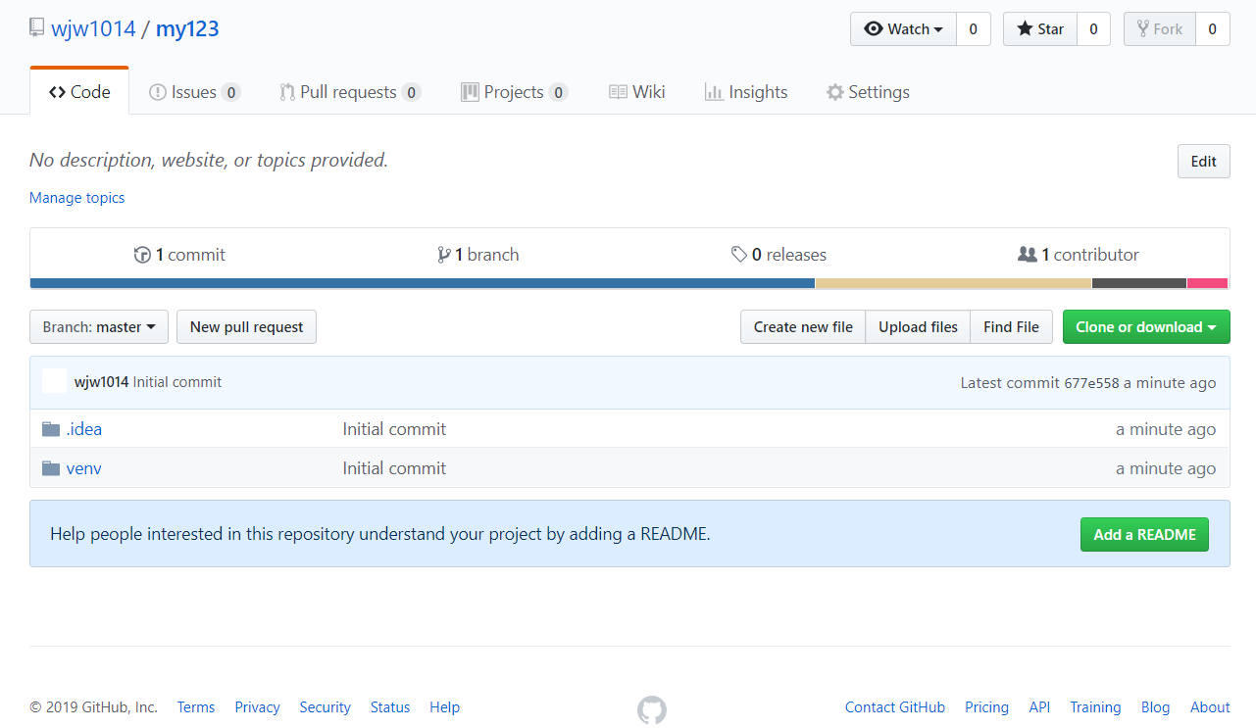Open the Pricing footer link
The image size is (1256, 728).
click(986, 707)
